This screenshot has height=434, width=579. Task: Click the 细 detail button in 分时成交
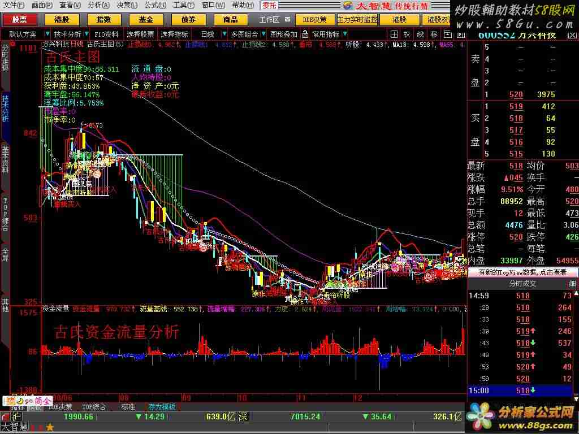572,284
